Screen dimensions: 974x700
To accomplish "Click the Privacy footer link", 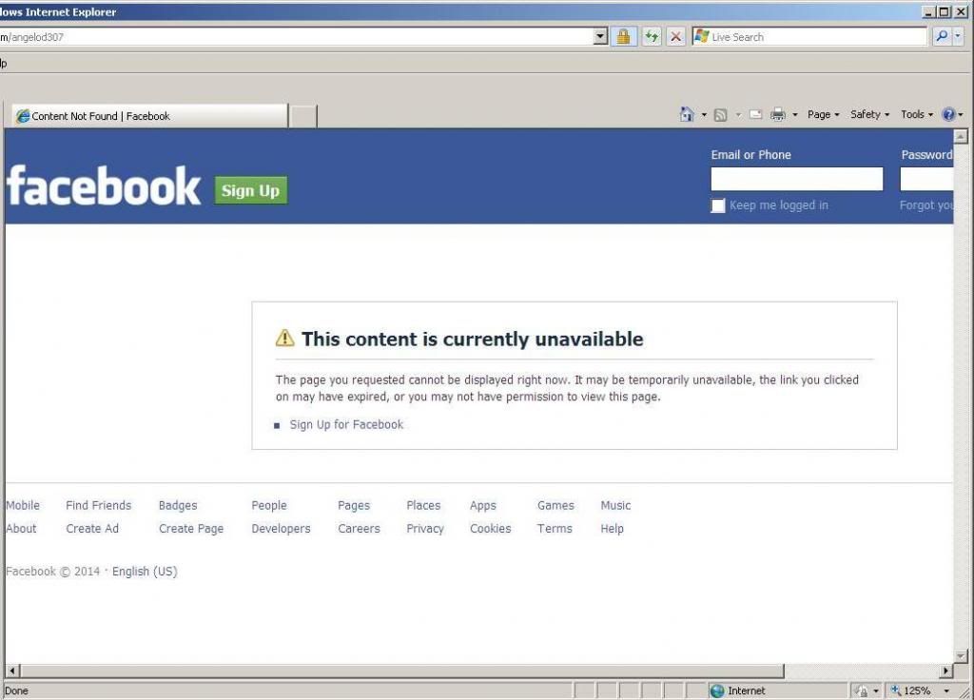I will click(x=425, y=529).
